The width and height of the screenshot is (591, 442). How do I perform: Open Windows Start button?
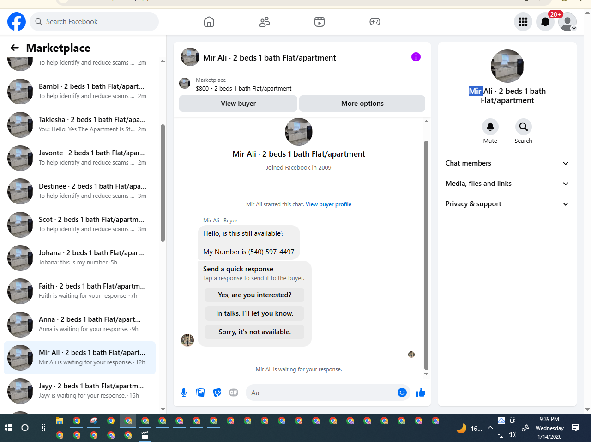(8, 428)
